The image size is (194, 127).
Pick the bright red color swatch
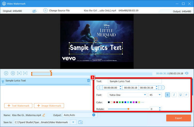(114, 102)
